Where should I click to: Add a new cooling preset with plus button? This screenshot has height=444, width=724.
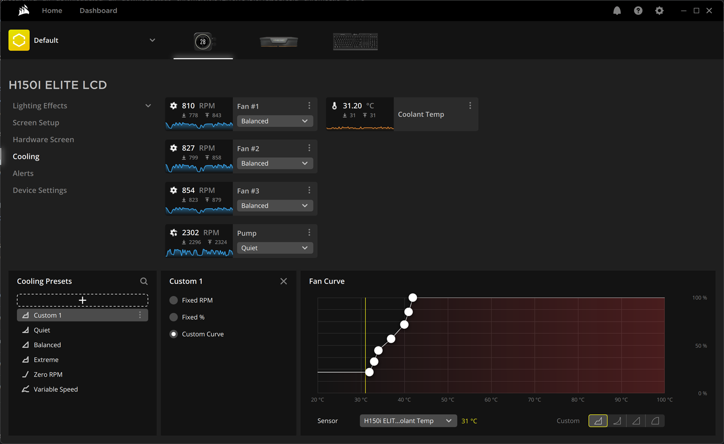pyautogui.click(x=82, y=300)
